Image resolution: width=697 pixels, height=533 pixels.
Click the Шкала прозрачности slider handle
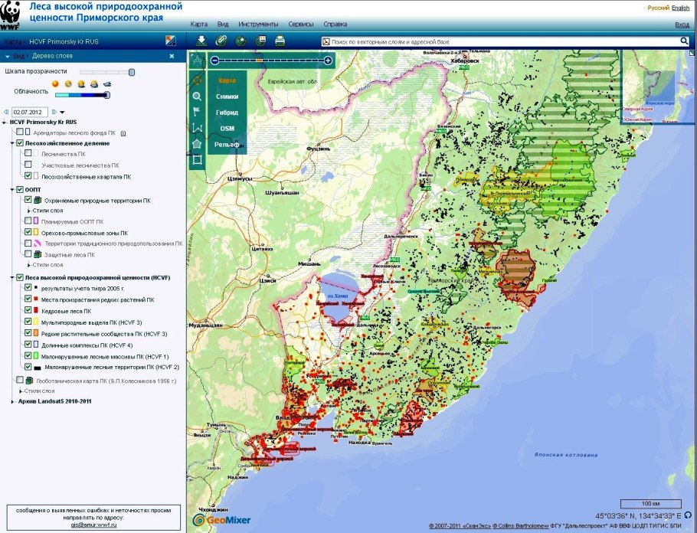coord(132,72)
